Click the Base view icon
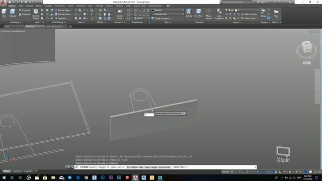322x181 pixels. click(x=276, y=13)
